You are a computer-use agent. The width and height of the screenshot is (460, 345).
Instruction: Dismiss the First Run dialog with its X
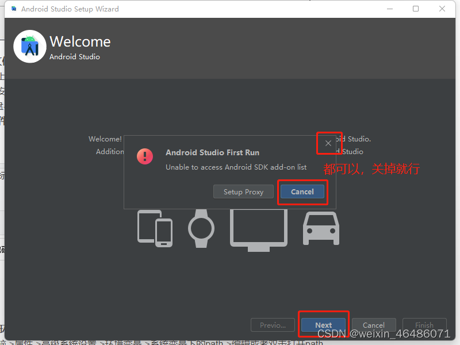(x=329, y=143)
